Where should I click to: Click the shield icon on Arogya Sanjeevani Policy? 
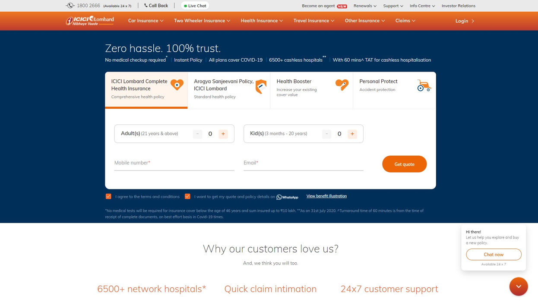click(x=261, y=87)
